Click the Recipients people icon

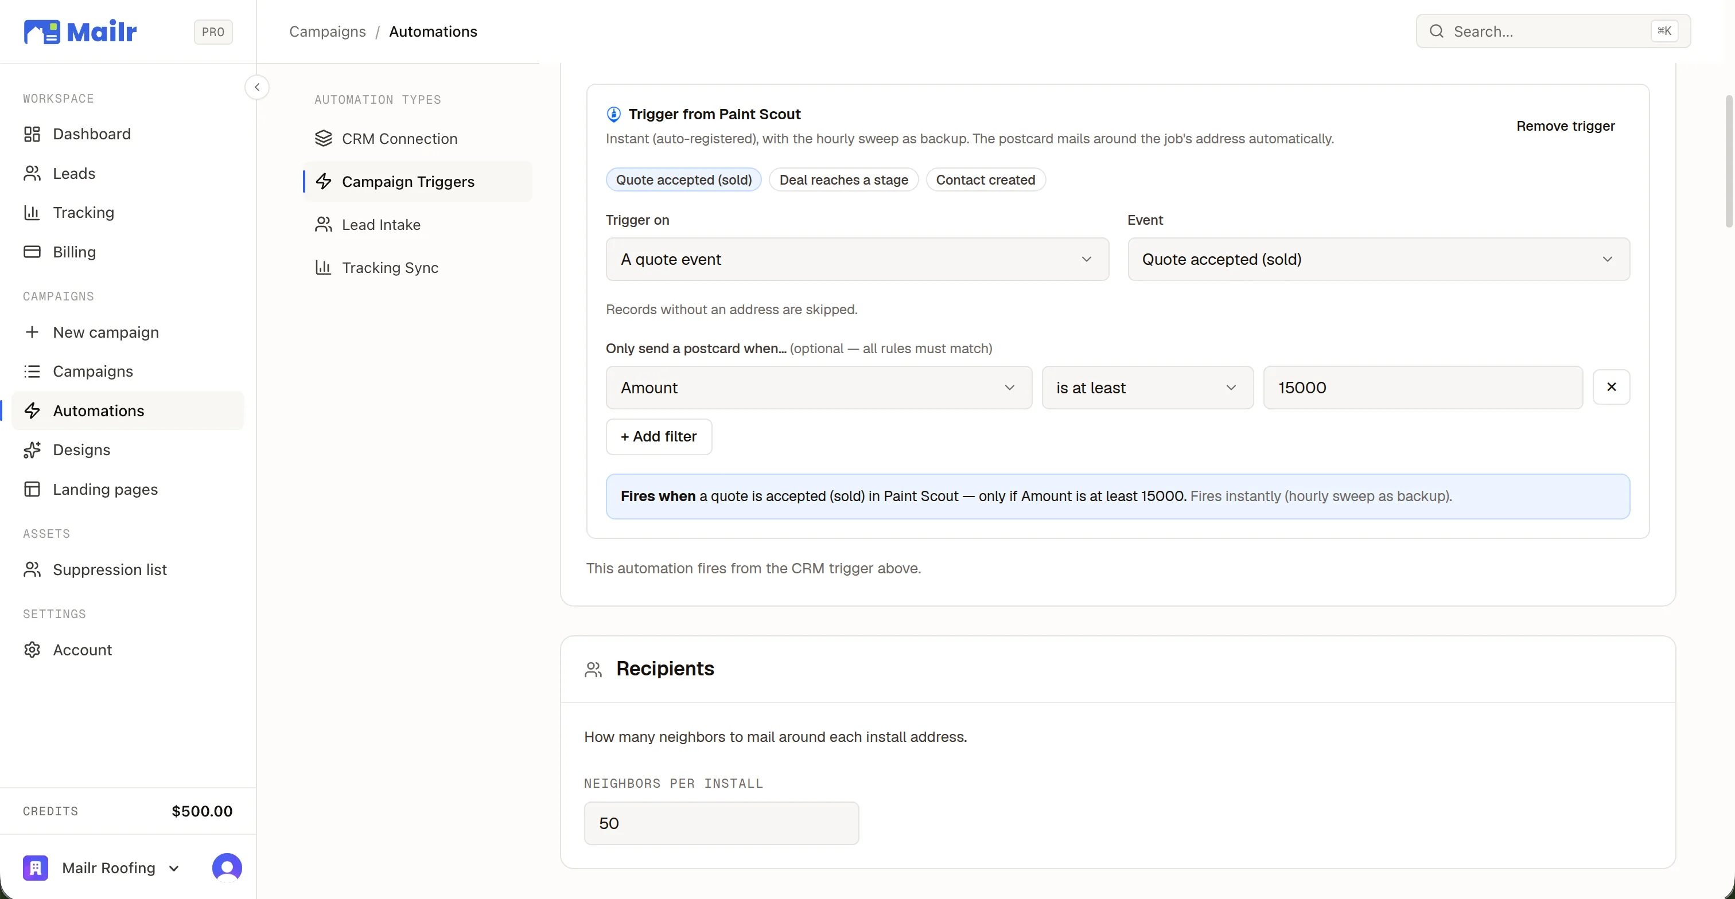tap(593, 670)
